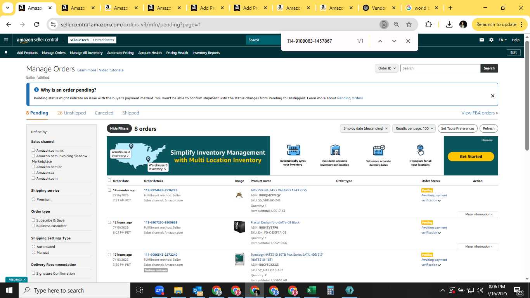Open Manage All Inventory menu item
Viewport: 530px width, 298px height.
(x=86, y=53)
